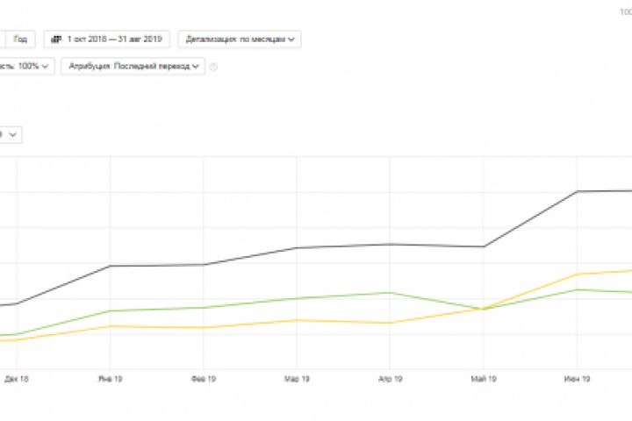632x421 pixels.
Task: Click the help icon beside Атрибуция
Action: click(x=213, y=67)
